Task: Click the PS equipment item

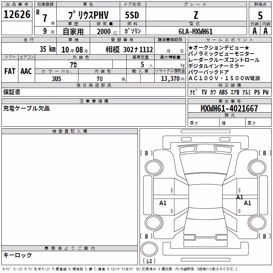Action: [x=257, y=92]
